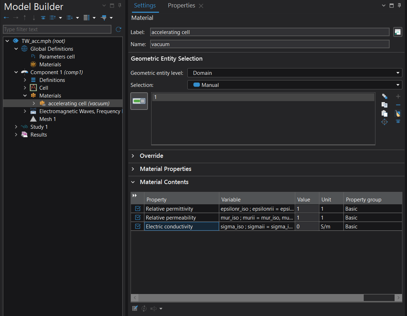The width and height of the screenshot is (407, 316).
Task: Select Parameters cell under Global Definitions
Action: pyautogui.click(x=57, y=57)
